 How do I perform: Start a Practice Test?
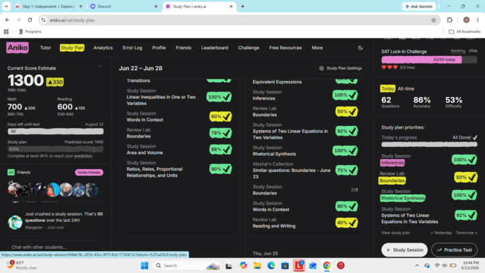pos(454,250)
